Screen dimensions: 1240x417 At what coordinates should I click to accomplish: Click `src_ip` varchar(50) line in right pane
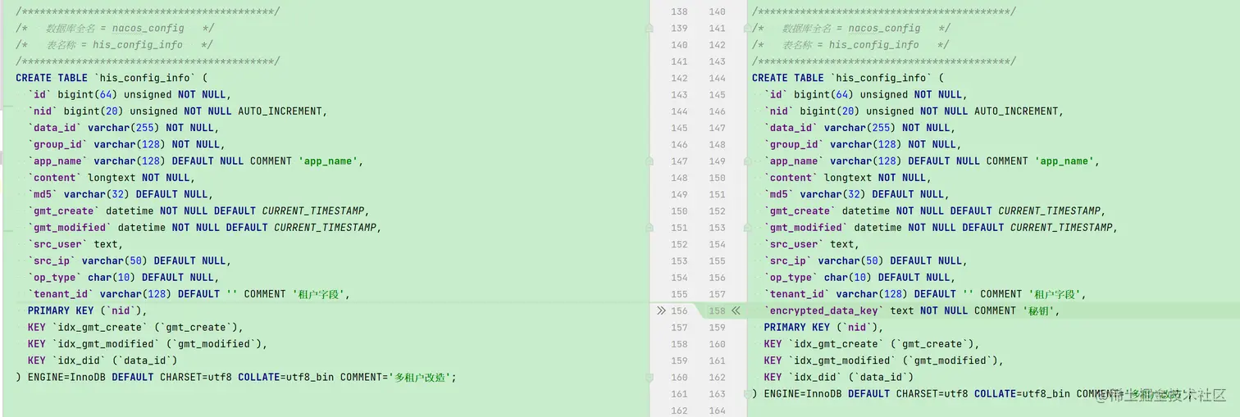[x=865, y=261]
